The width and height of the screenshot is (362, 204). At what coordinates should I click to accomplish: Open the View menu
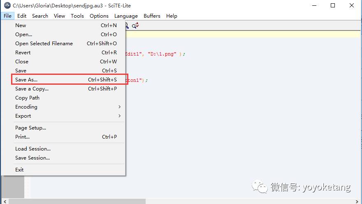[x=59, y=16]
